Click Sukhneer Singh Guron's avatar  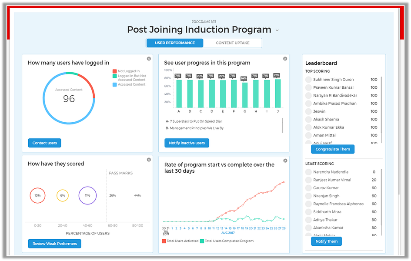[308, 80]
